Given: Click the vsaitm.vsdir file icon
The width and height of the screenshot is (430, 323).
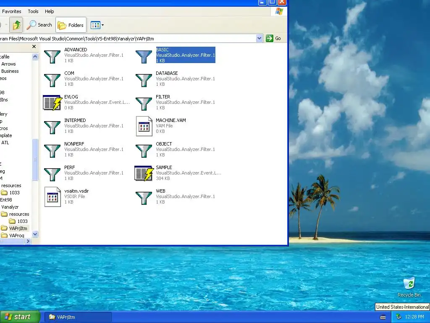Looking at the screenshot, I should (52, 197).
